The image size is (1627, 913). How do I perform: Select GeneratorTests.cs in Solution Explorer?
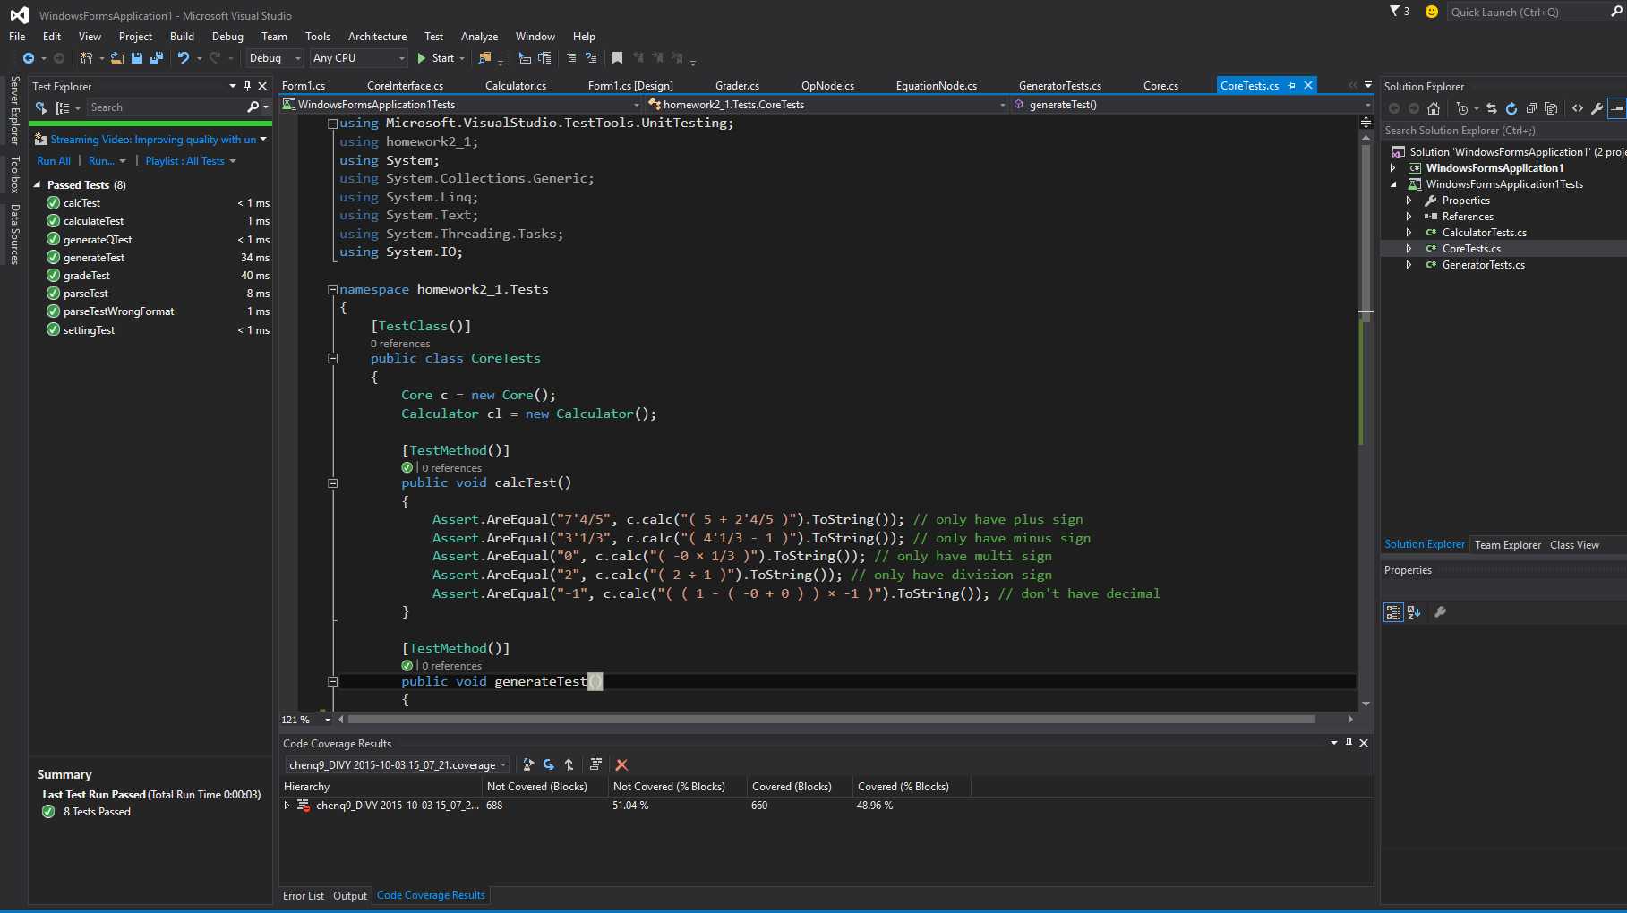point(1483,265)
